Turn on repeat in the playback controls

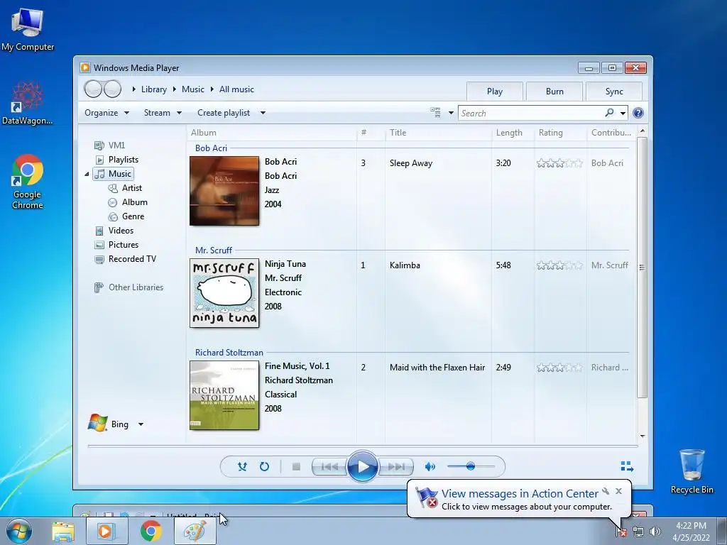[264, 466]
